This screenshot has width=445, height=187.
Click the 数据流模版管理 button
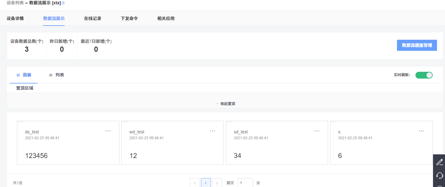[417, 45]
